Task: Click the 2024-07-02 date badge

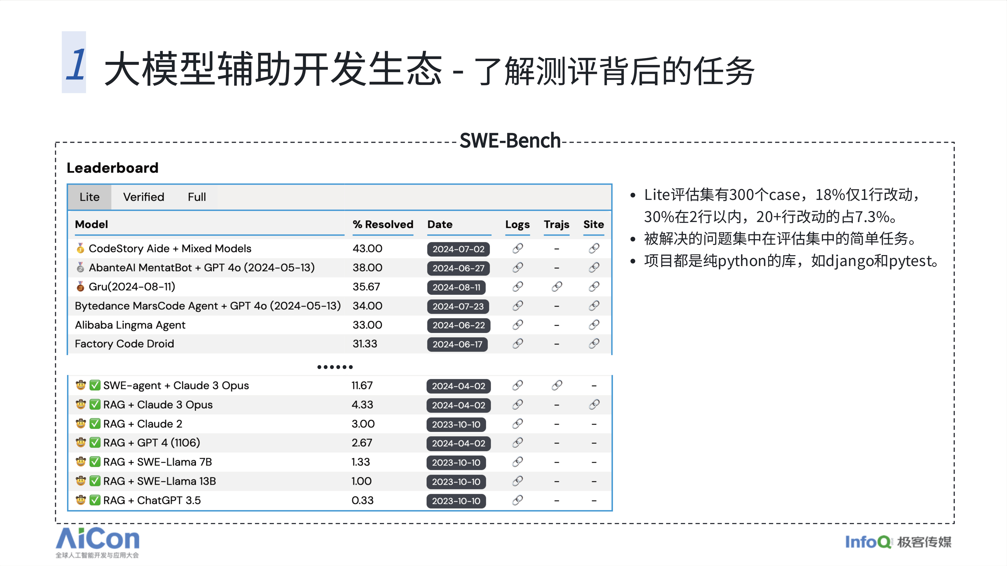Action: (458, 249)
